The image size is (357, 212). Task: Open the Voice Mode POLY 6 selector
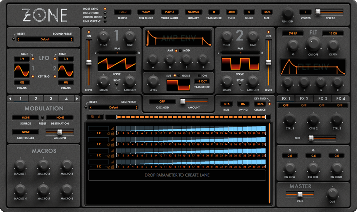170,12
